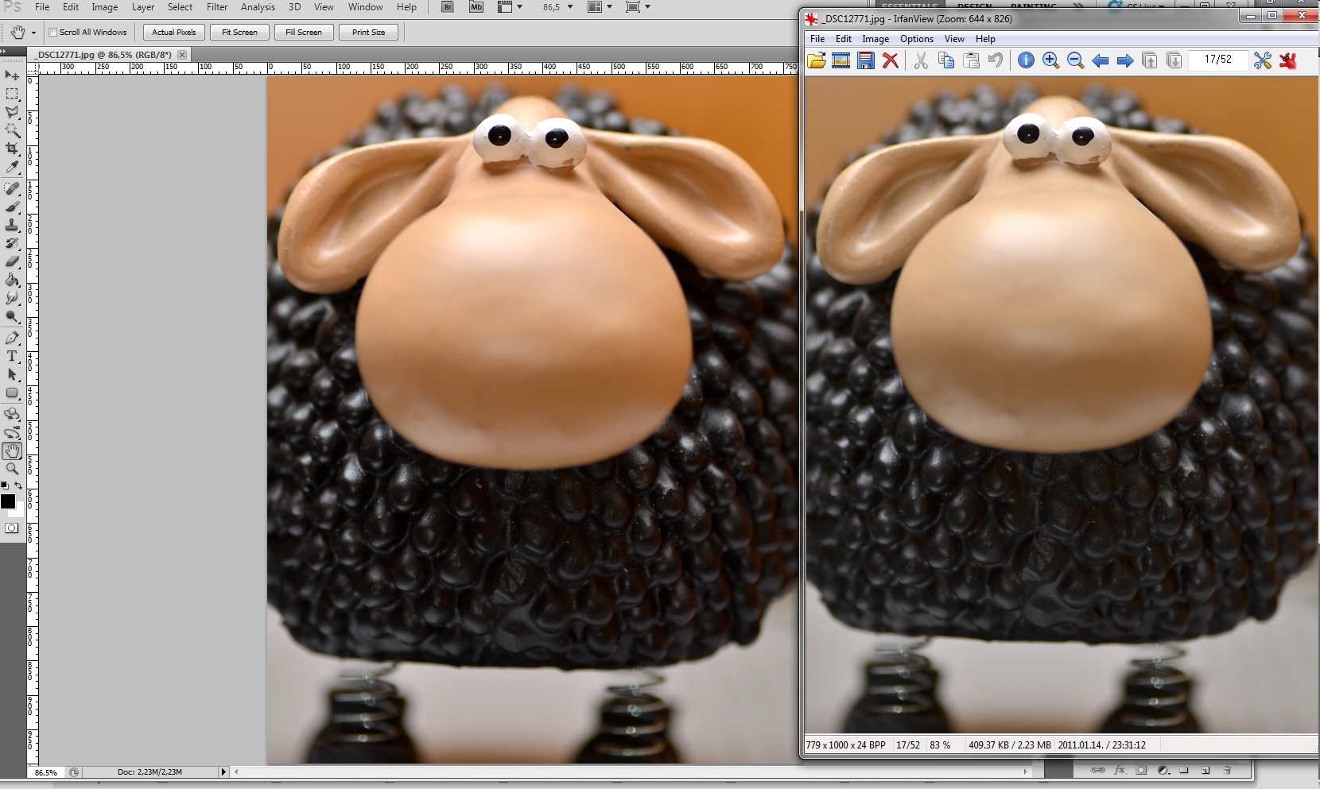
Task: Select the Dodge tool
Action: click(12, 316)
